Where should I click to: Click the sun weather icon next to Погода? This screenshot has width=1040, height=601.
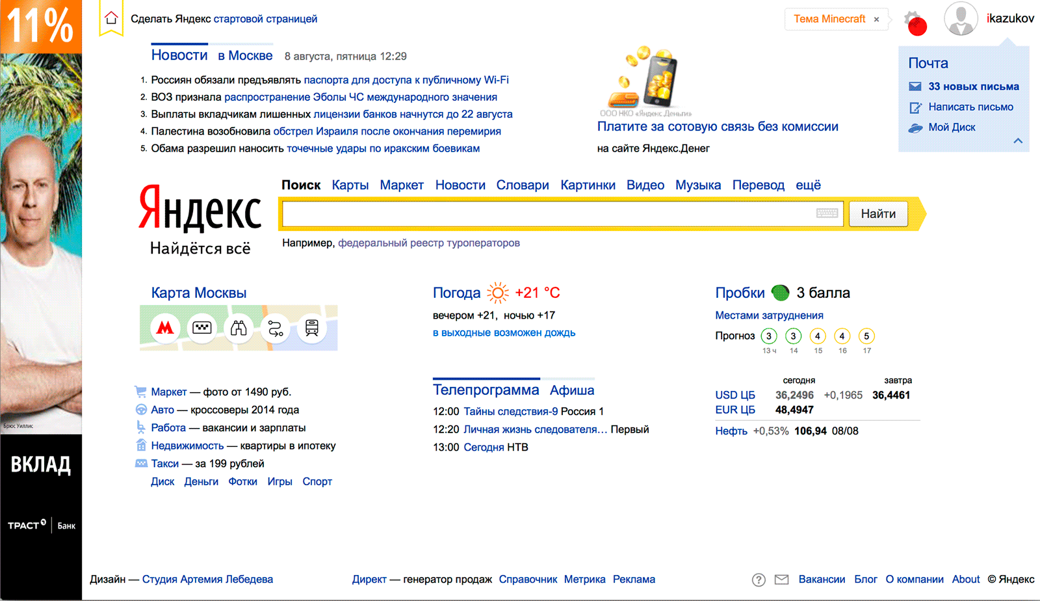tap(498, 293)
